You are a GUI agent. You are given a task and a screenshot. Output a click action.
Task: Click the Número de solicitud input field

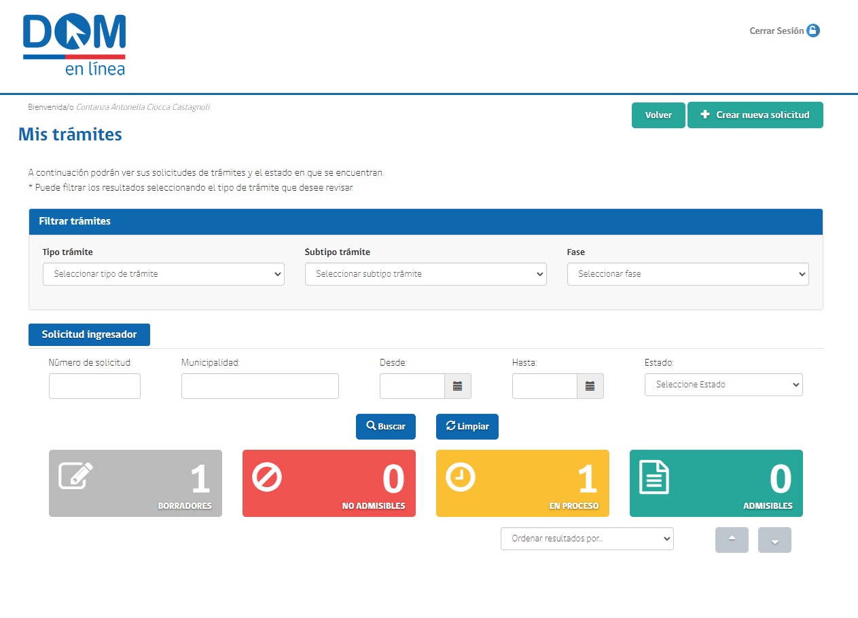[x=94, y=386]
